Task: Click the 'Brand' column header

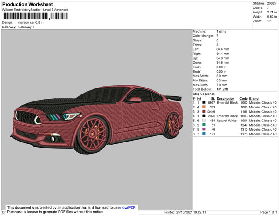Action: click(x=254, y=99)
